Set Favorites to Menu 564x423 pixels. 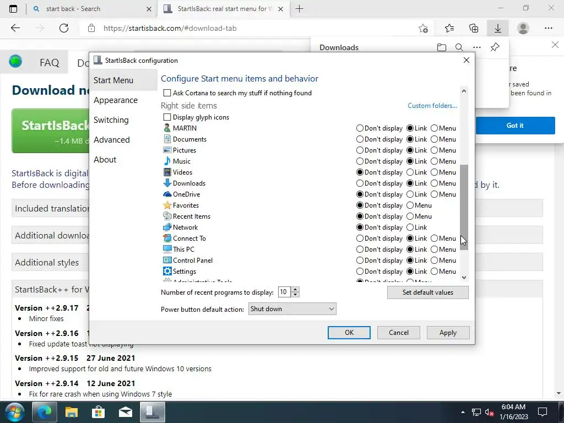tap(410, 205)
